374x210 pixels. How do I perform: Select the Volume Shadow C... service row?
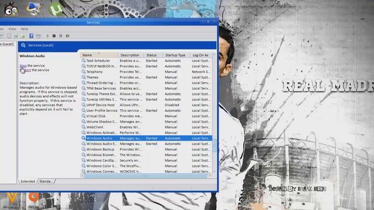(x=146, y=121)
